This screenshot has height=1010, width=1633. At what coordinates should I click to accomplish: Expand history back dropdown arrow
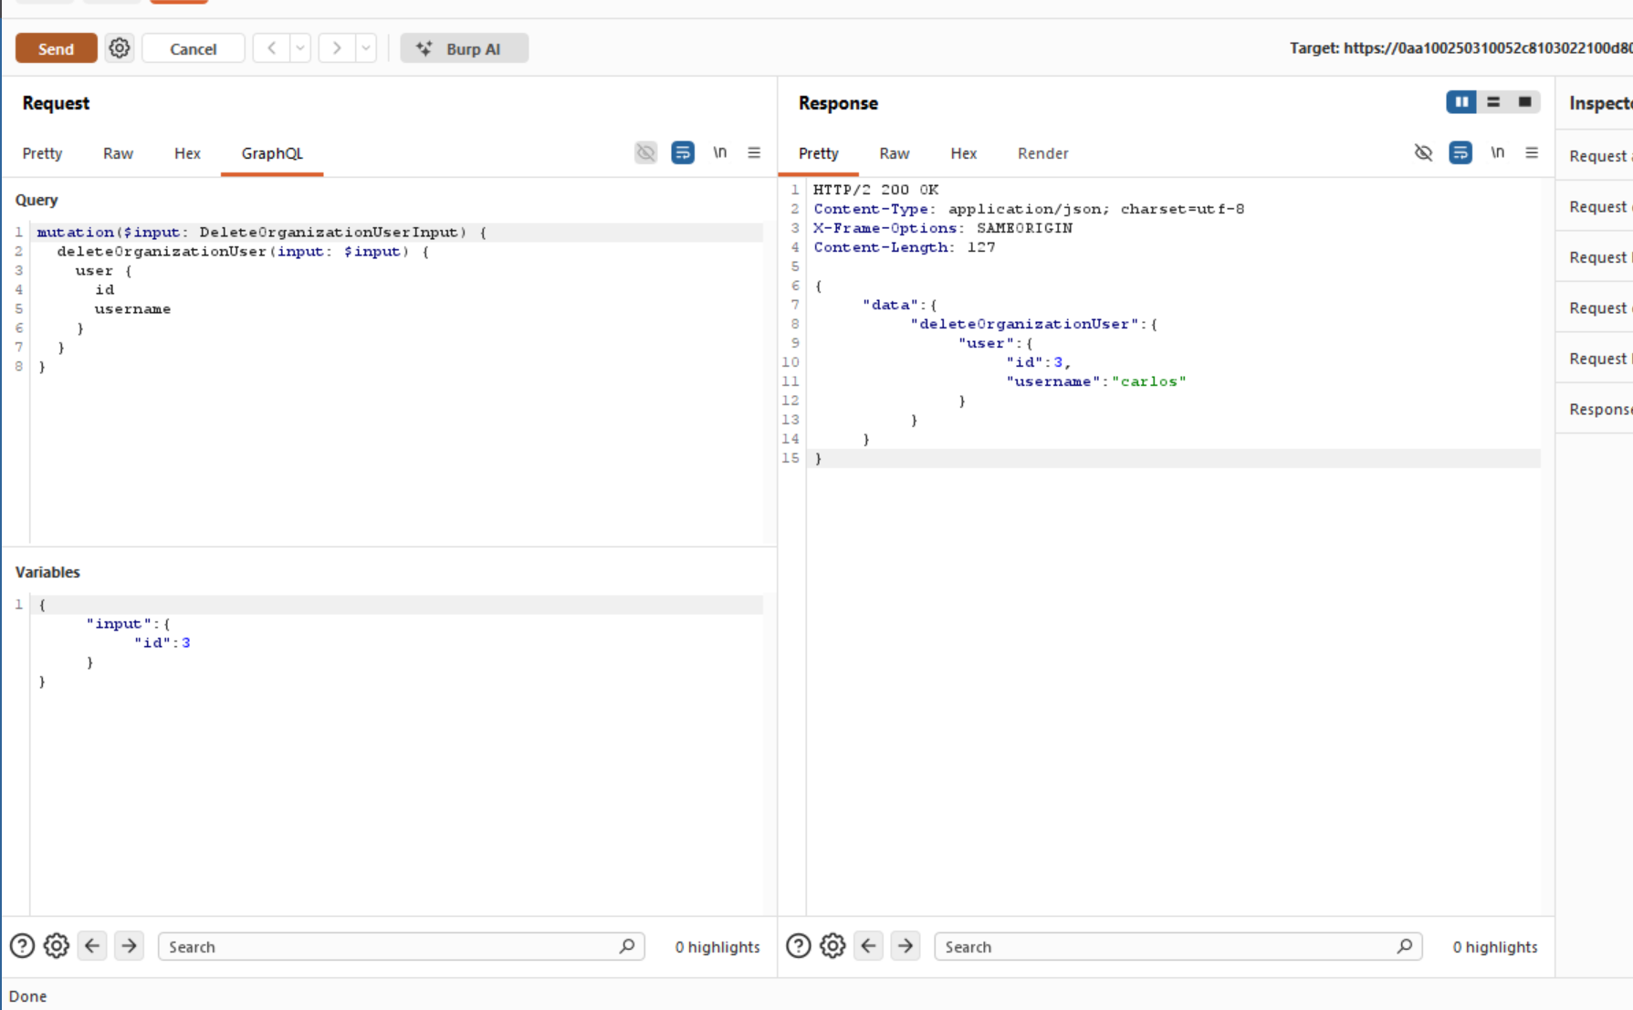[300, 48]
